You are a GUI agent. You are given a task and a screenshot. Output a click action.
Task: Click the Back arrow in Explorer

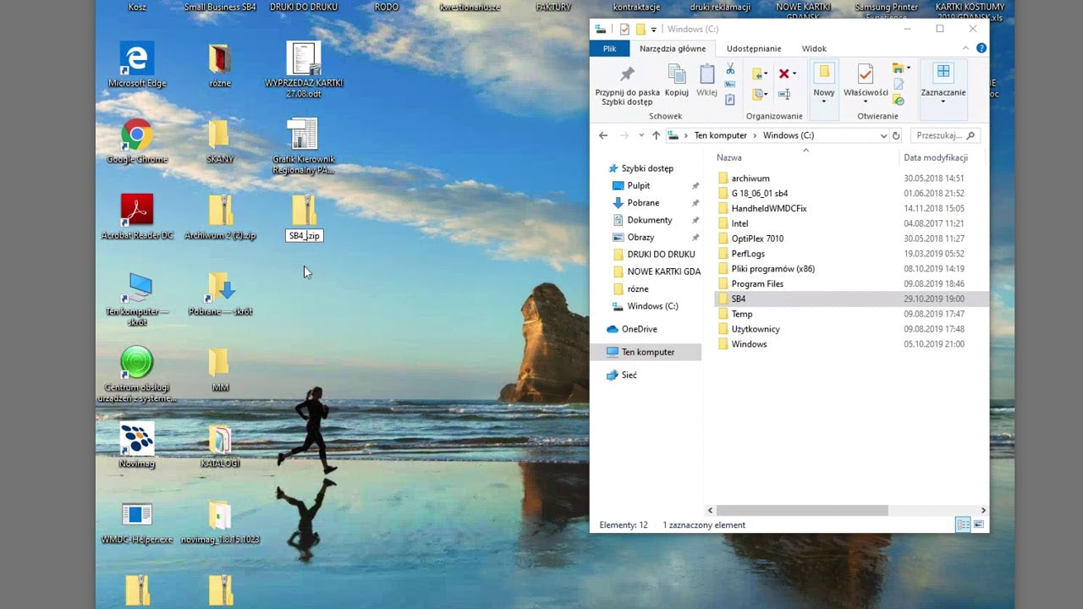click(x=603, y=135)
